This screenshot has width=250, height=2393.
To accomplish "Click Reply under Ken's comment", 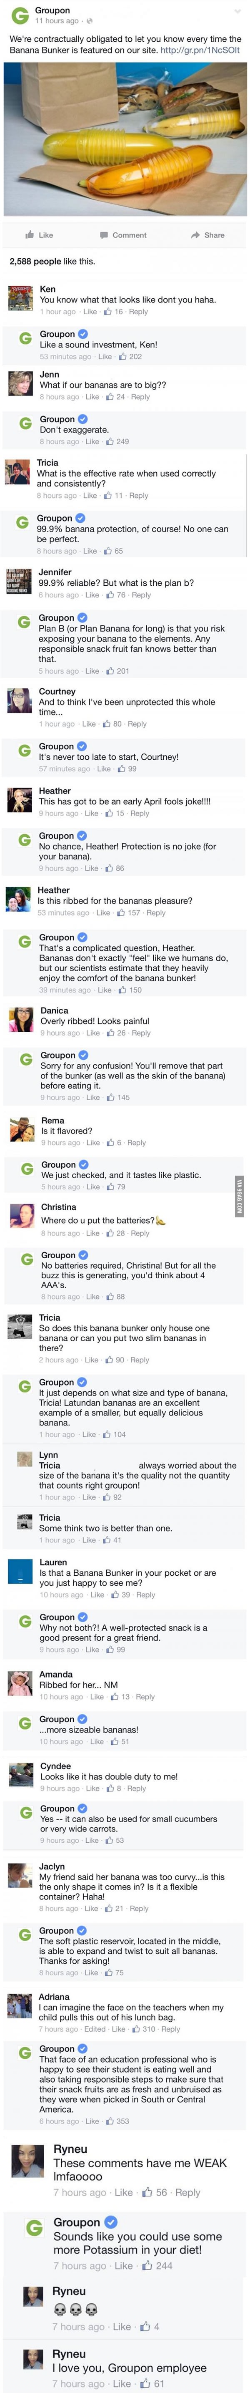I will 138,312.
